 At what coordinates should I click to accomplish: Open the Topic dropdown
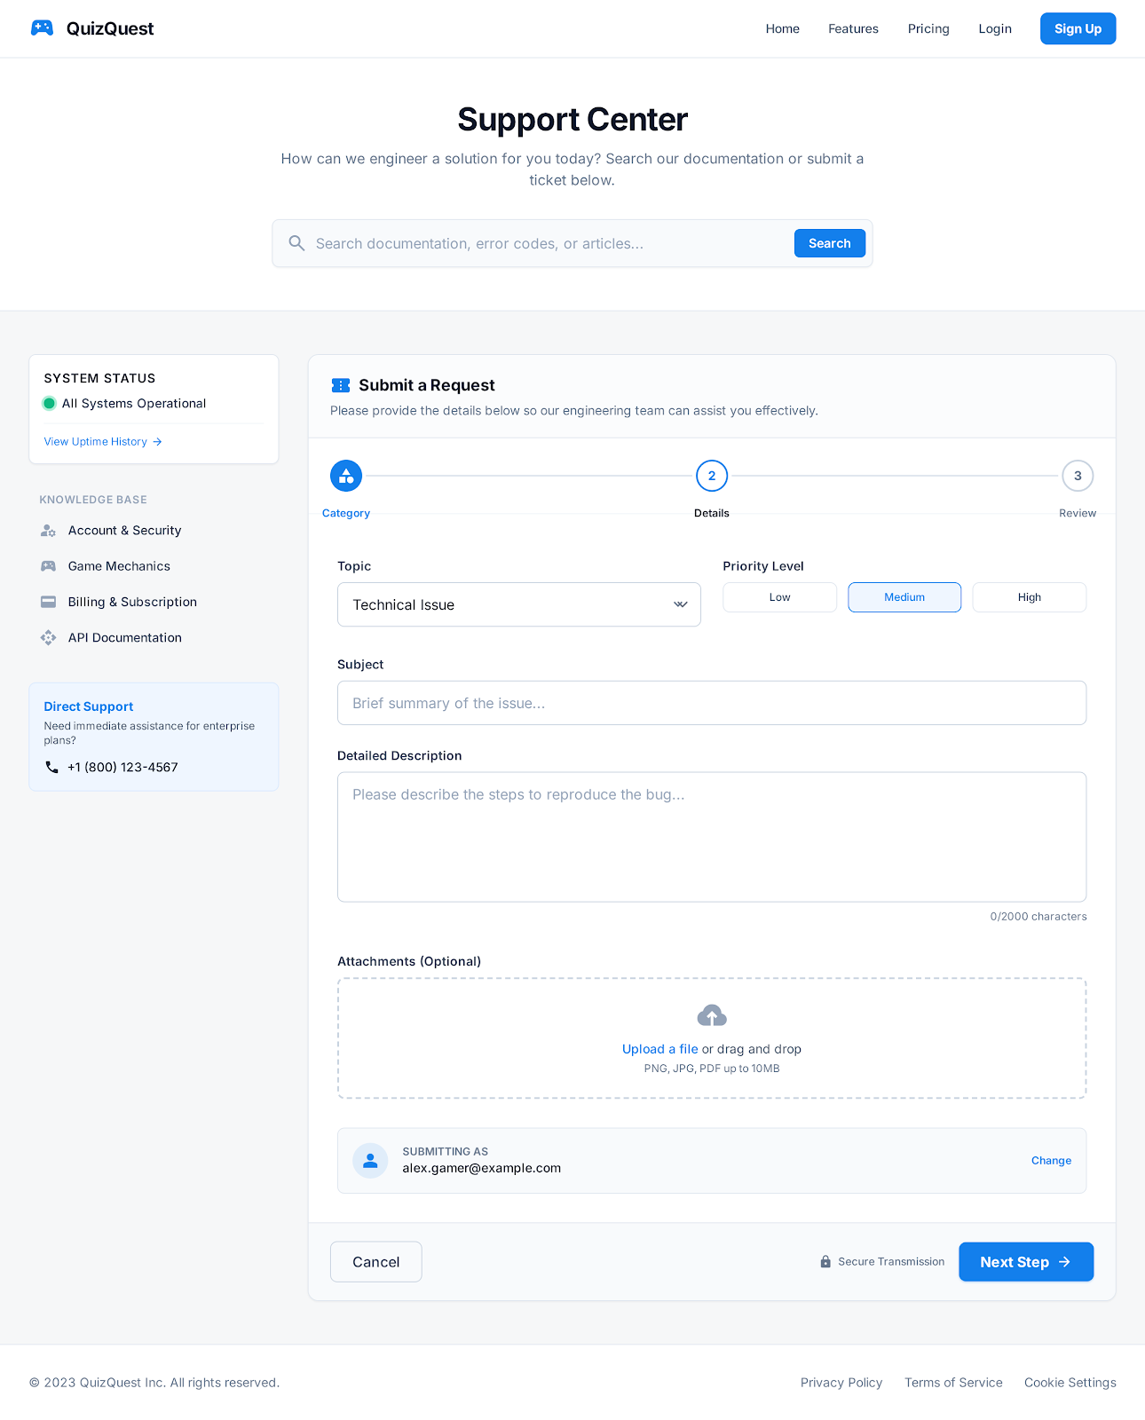click(x=519, y=604)
